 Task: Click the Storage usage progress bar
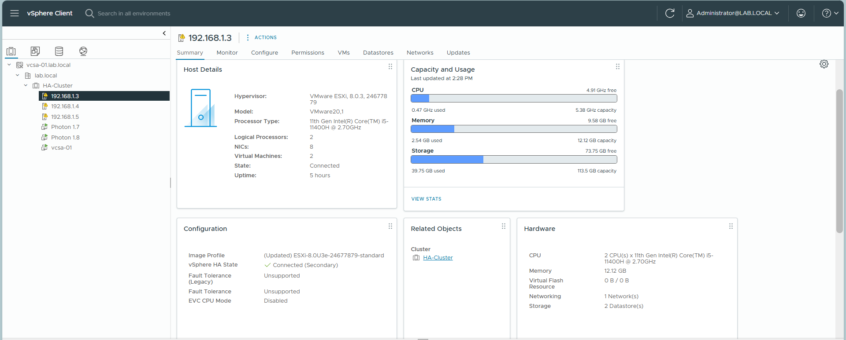(513, 160)
